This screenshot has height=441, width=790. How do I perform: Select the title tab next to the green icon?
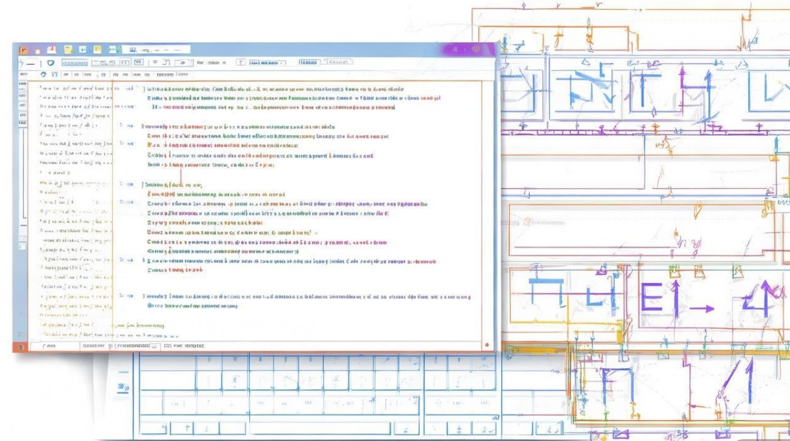[156, 50]
